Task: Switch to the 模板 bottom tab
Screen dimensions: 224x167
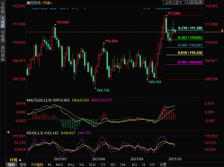Action: pyautogui.click(x=23, y=165)
